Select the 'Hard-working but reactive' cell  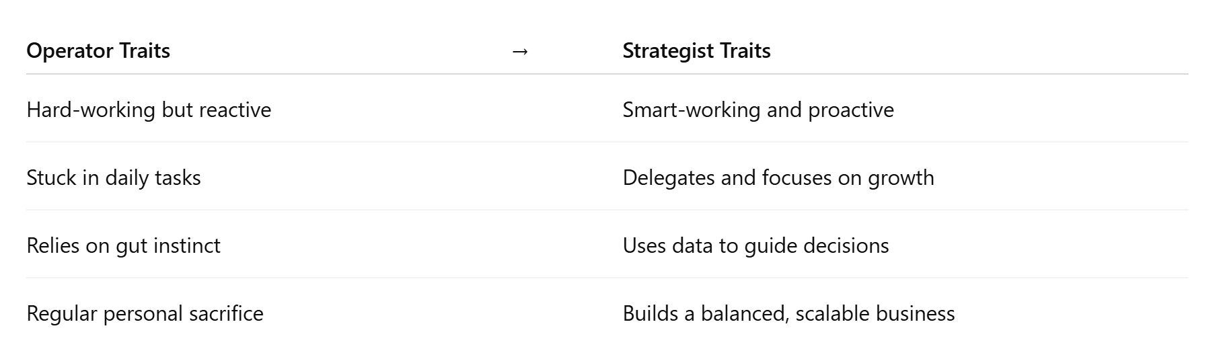[149, 110]
